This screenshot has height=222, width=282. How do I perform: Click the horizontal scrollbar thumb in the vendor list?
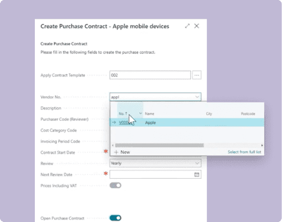[159, 146]
